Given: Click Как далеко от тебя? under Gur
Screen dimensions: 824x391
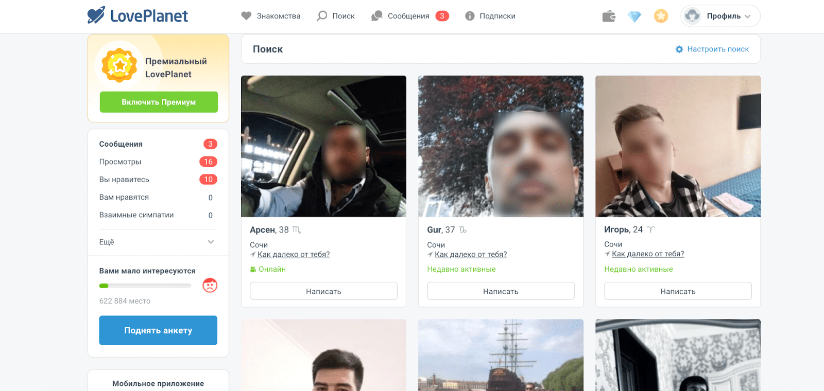Looking at the screenshot, I should pos(471,254).
